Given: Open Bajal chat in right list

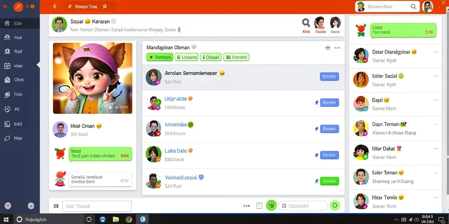Looking at the screenshot, I should coord(395,104).
